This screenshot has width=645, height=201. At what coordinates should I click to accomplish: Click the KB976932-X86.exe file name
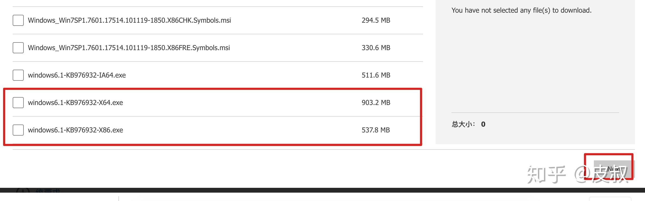(75, 130)
